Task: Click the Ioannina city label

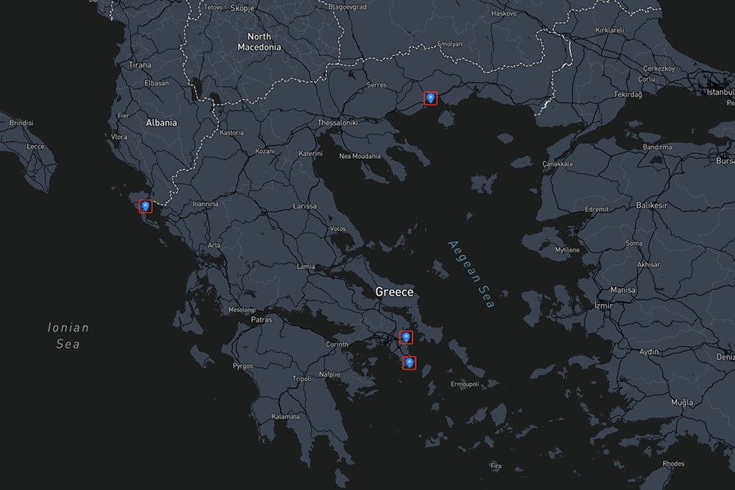Action: click(x=205, y=204)
